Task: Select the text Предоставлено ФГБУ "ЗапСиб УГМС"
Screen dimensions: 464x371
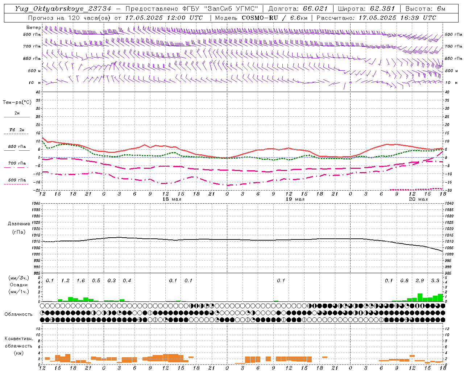Action: click(191, 9)
